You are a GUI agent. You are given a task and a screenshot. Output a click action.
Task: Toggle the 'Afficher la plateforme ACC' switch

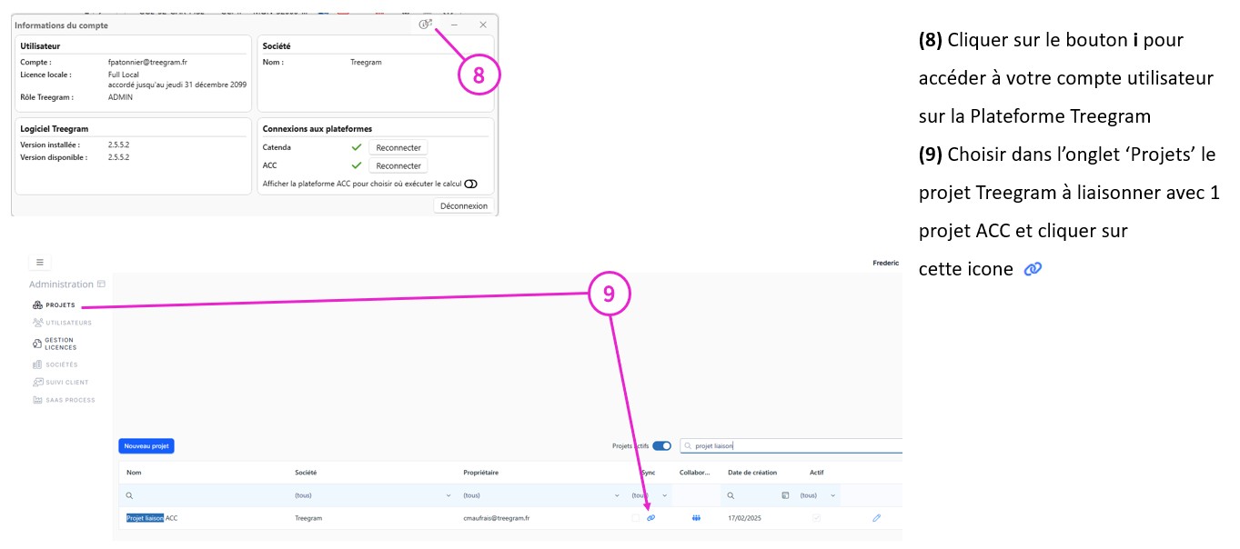point(470,184)
